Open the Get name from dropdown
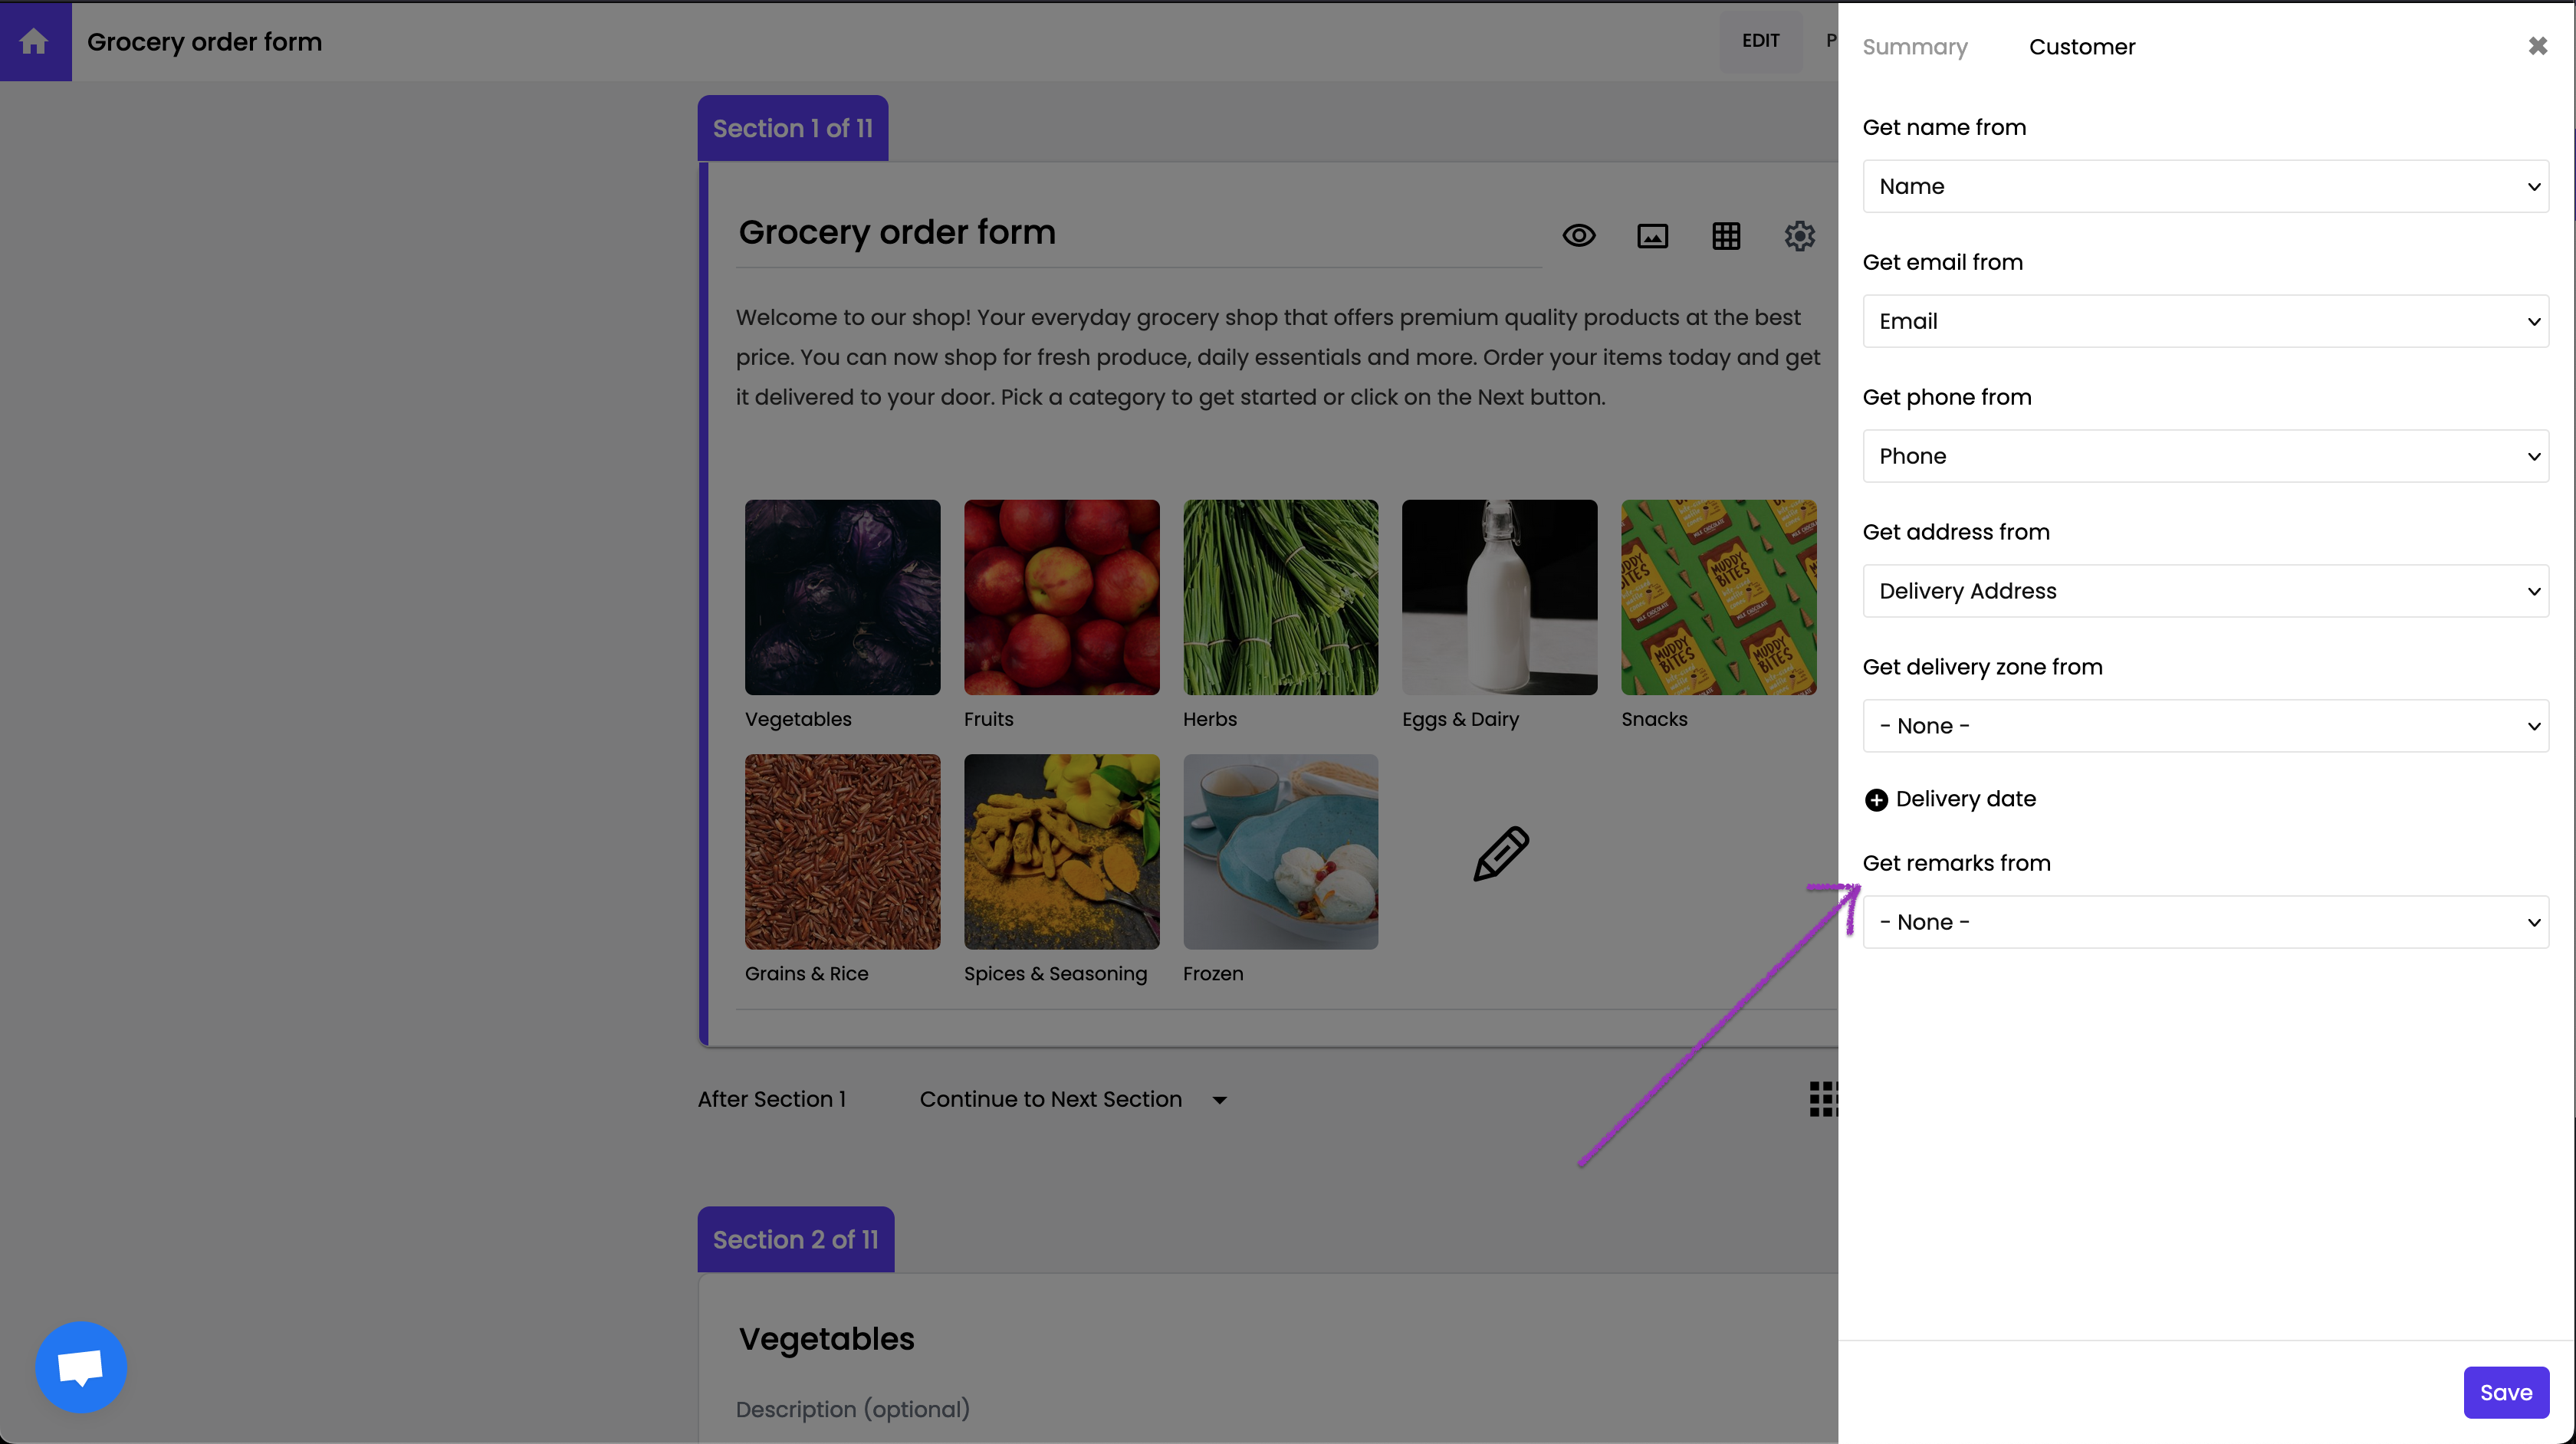This screenshot has height=1444, width=2576. click(x=2205, y=186)
